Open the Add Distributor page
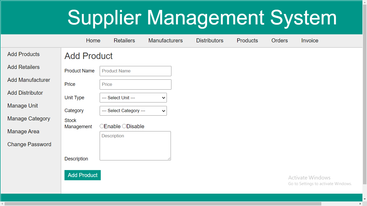367x206 pixels. point(25,93)
